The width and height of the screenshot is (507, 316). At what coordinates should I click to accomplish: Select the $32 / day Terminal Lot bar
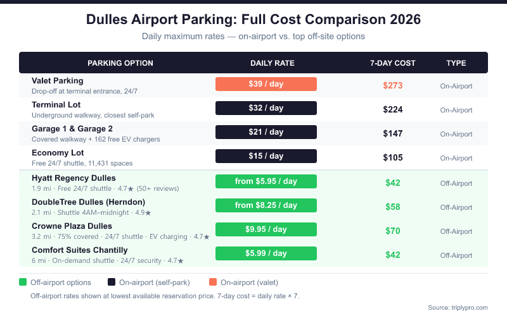click(266, 108)
